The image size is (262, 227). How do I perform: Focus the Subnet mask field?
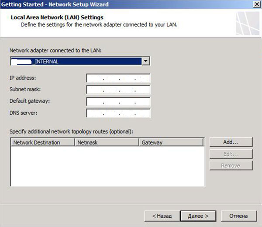[118, 90]
